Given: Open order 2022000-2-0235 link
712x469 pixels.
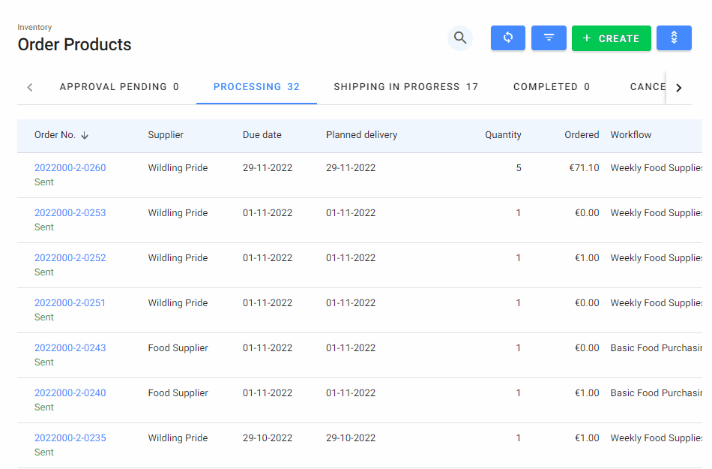Looking at the screenshot, I should click(70, 438).
